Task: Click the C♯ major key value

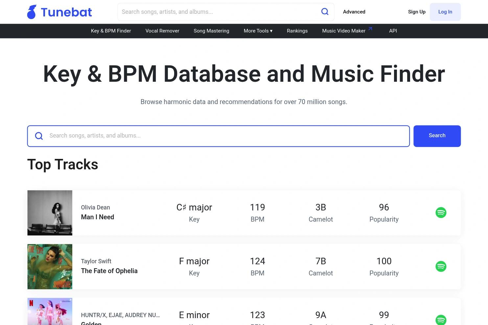Action: point(194,207)
